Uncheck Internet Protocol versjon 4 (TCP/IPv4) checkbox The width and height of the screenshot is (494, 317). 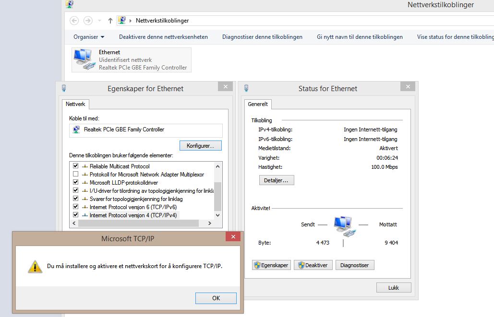76,215
